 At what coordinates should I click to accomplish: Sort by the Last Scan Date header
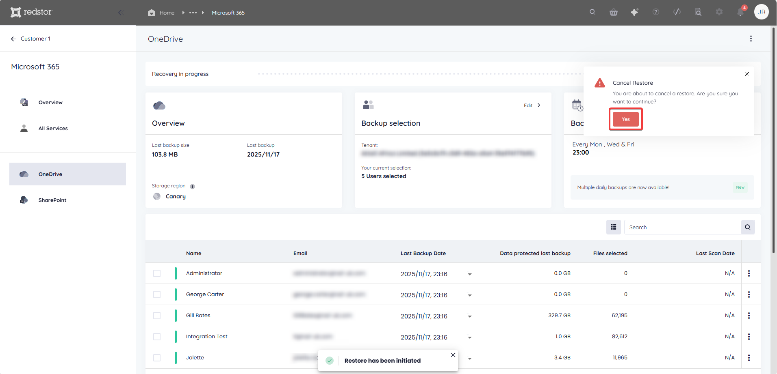tap(715, 253)
